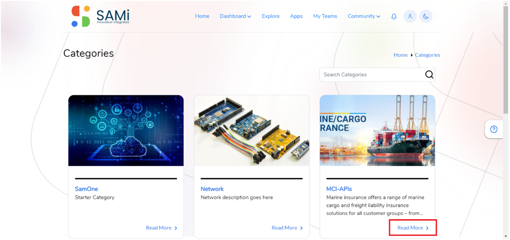Screen dimensions: 510x240
Task: Click Categories breadcrumb link
Action: click(427, 55)
